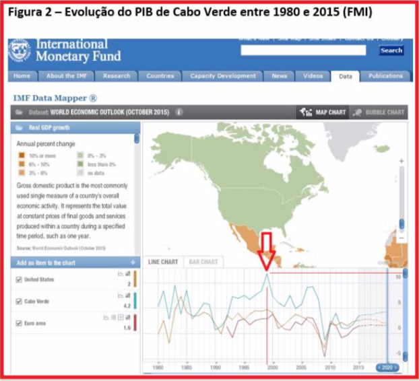
Task: Click the 2020 year slider handle
Action: pos(387,367)
